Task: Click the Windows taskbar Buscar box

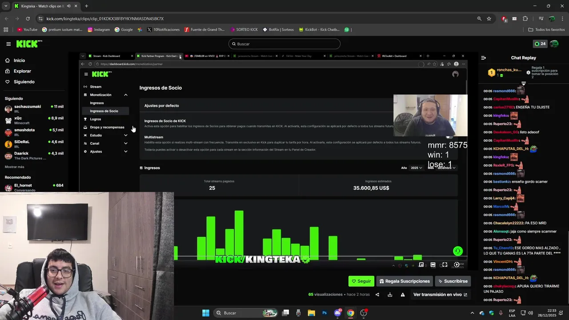Action: [x=246, y=313]
